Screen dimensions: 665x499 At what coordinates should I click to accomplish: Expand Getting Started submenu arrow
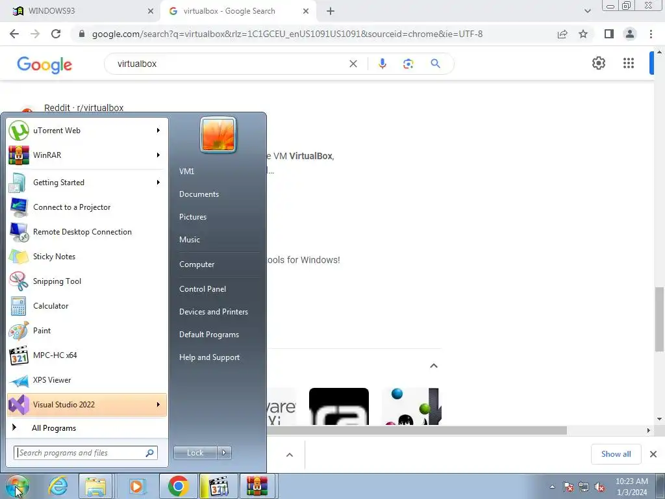coord(158,183)
